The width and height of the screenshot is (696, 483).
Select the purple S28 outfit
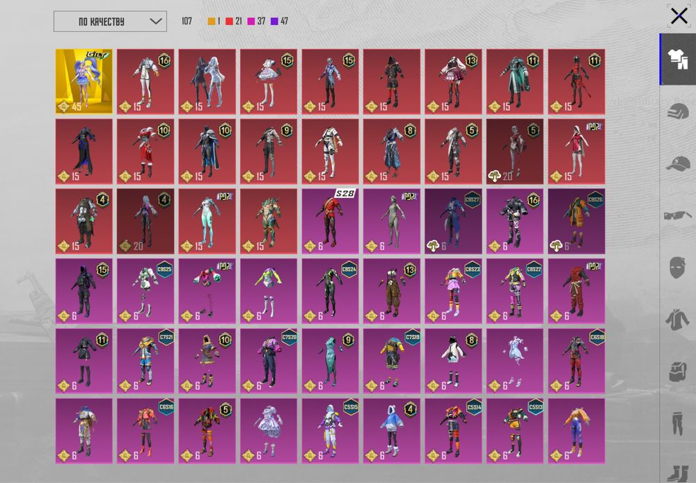330,221
